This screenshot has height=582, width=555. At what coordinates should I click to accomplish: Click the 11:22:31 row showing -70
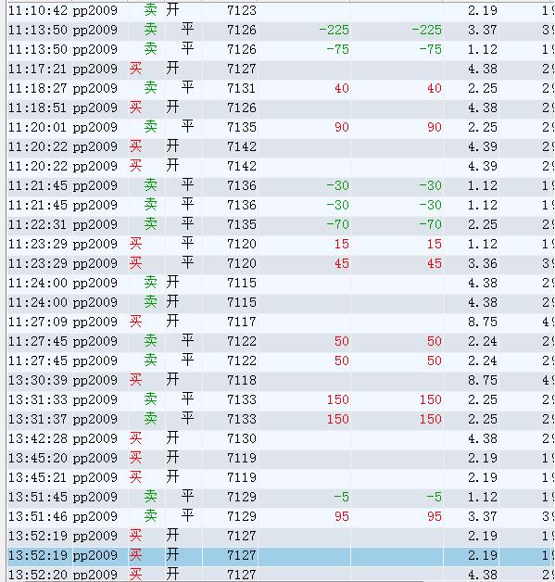pos(281,224)
